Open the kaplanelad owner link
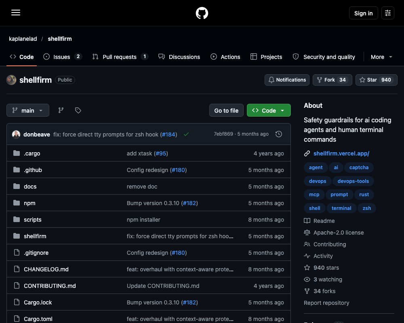This screenshot has height=323, width=404. click(x=23, y=39)
